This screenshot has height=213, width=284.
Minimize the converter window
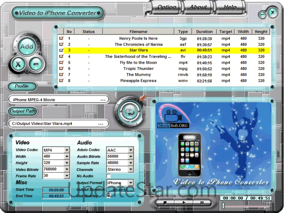tap(262, 15)
